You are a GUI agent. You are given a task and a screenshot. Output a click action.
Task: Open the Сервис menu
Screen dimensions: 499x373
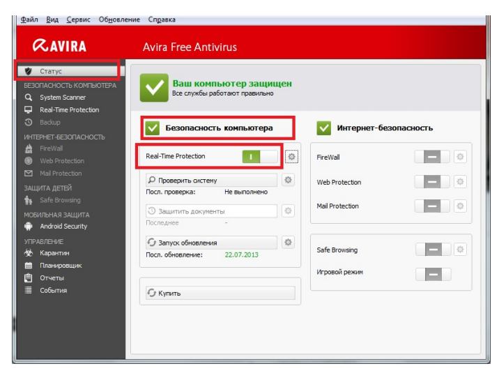pyautogui.click(x=78, y=20)
